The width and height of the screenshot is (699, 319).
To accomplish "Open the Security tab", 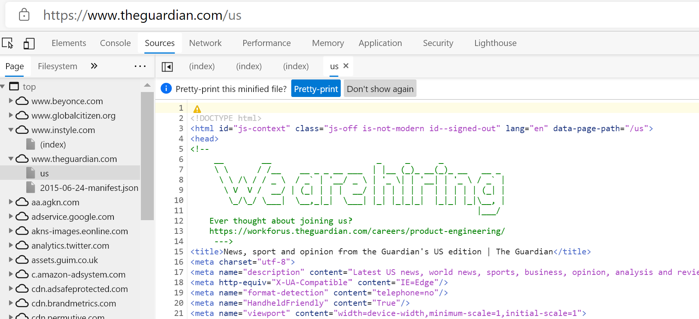I will coord(438,43).
